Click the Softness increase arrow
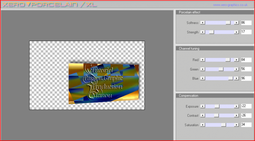The height and width of the screenshot is (141, 255). click(x=236, y=23)
